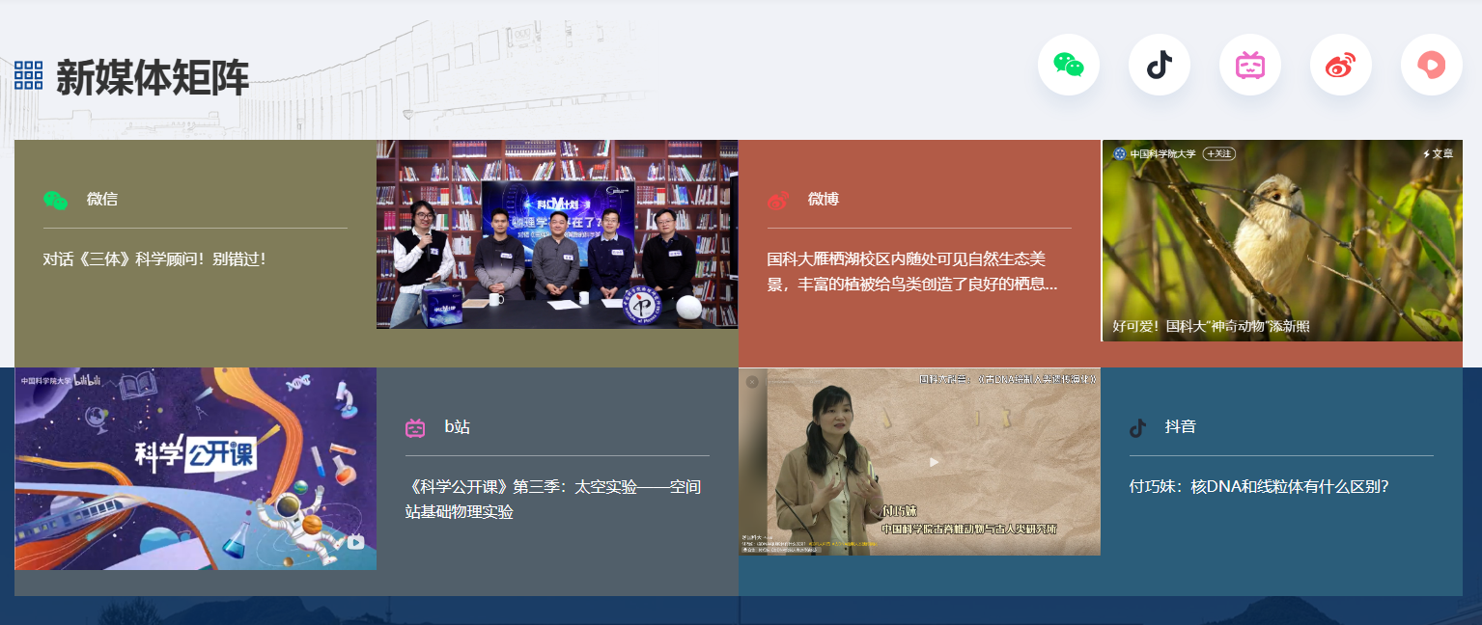Open 《科学公开课》第三季 video title link
This screenshot has height=625, width=1482.
[x=552, y=499]
